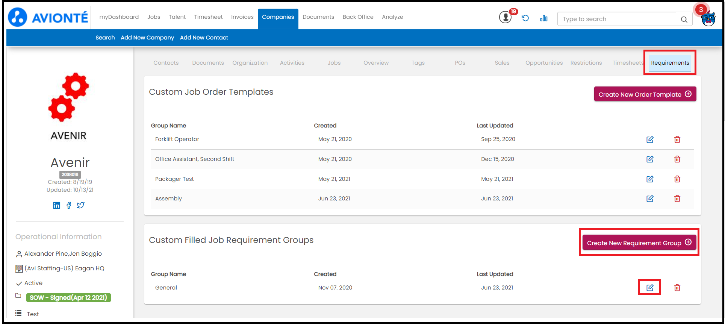
Task: Open the user avatar profile menu
Action: pos(708,19)
